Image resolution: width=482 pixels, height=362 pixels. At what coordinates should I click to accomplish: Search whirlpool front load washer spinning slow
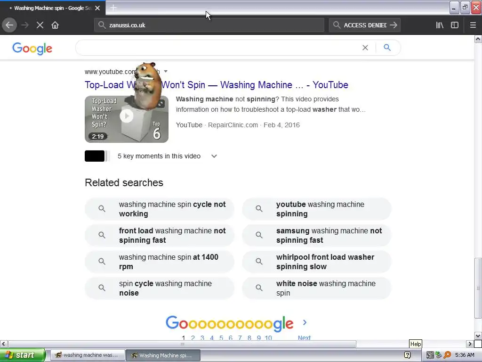[317, 262]
